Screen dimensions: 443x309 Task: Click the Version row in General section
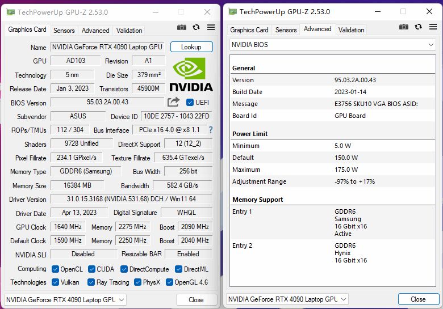click(332, 80)
